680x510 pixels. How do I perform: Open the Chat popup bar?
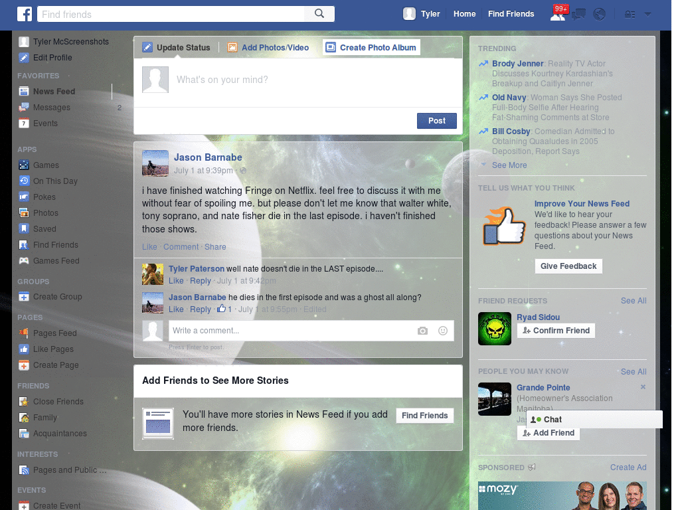pyautogui.click(x=594, y=420)
